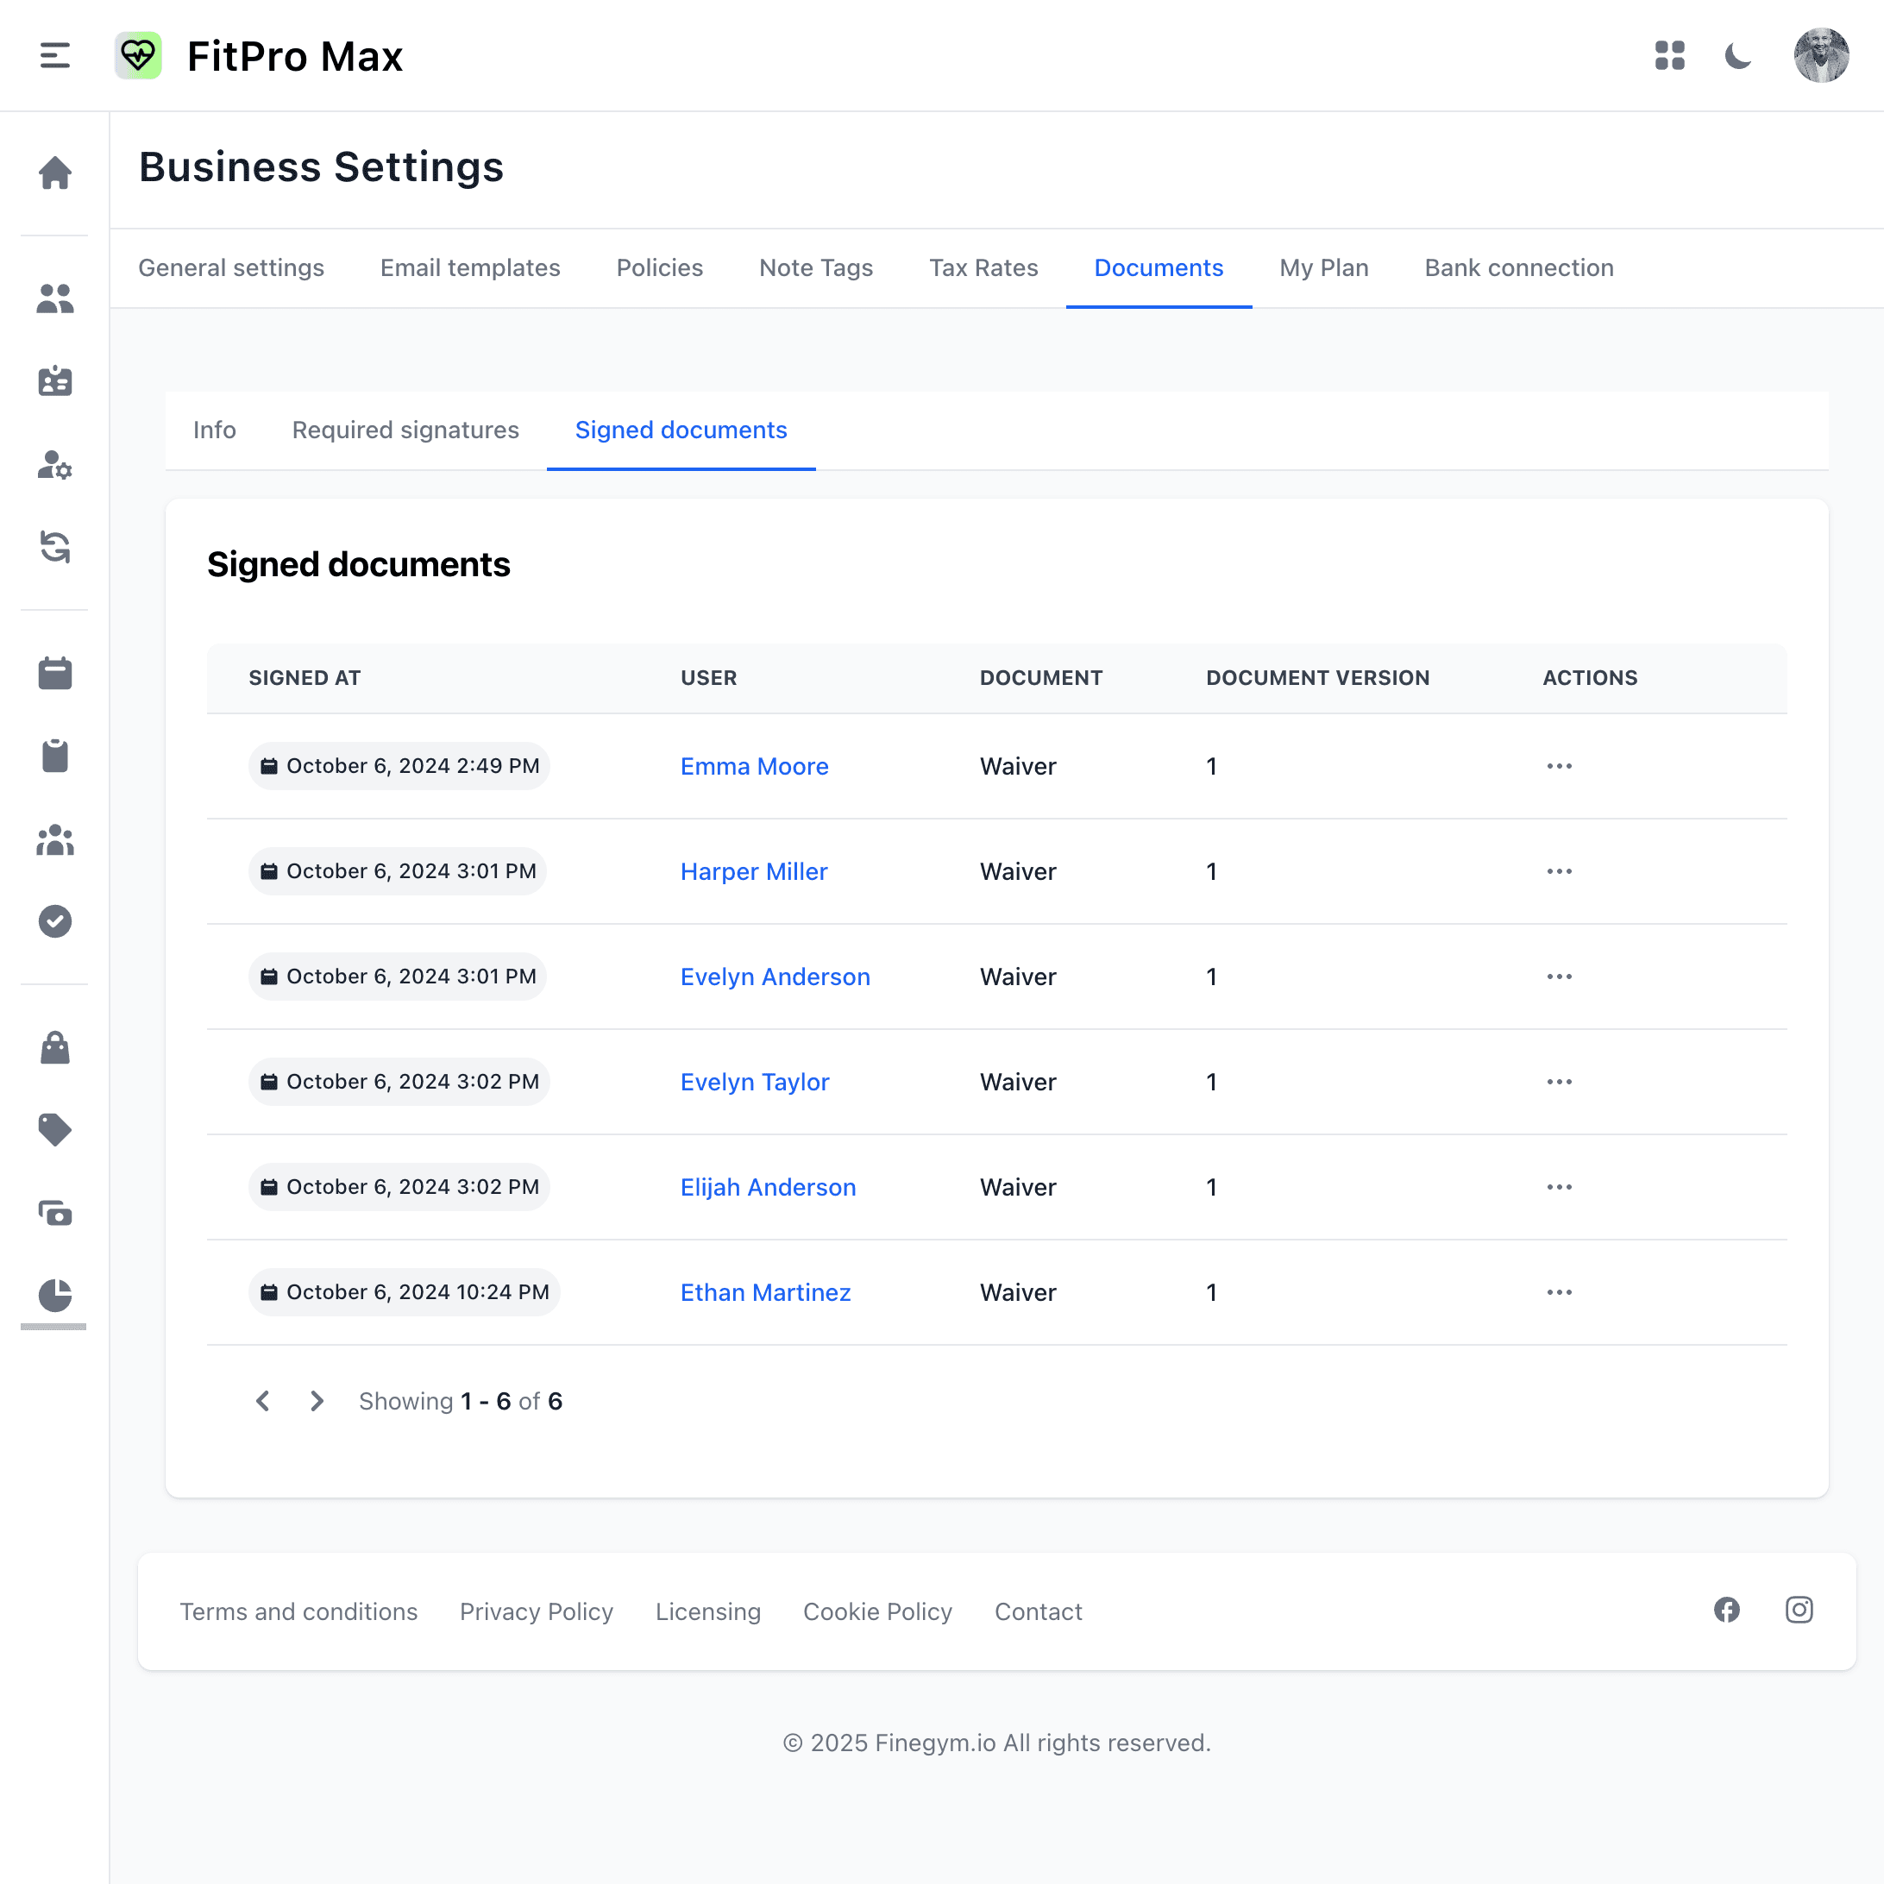Open the Email templates tab

click(470, 268)
